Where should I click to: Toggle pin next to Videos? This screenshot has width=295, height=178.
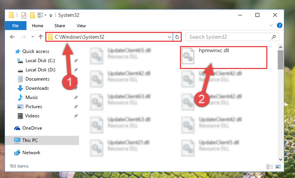click(76, 116)
